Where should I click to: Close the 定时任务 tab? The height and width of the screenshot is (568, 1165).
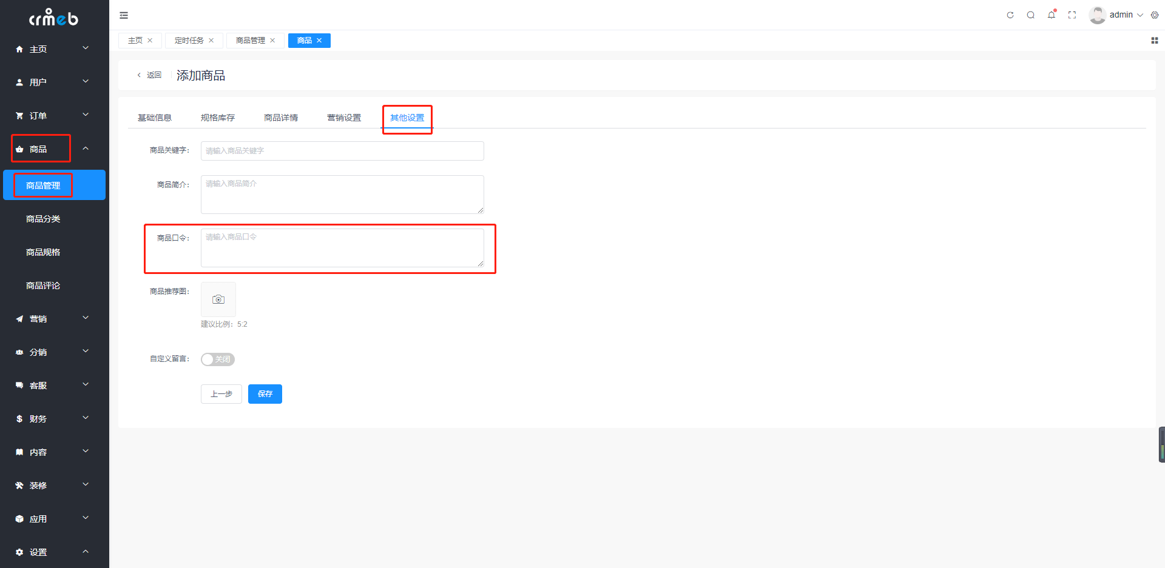(211, 41)
